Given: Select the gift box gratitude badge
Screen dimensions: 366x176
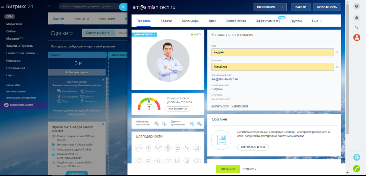Looking at the screenshot, I should pos(148,148).
